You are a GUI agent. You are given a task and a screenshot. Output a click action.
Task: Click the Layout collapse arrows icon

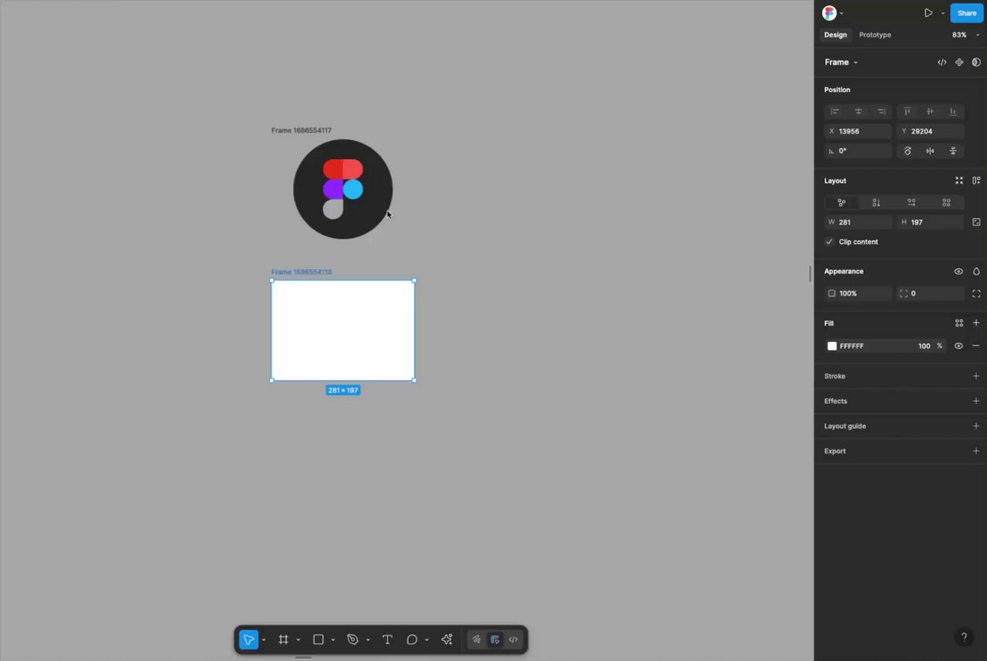click(959, 180)
